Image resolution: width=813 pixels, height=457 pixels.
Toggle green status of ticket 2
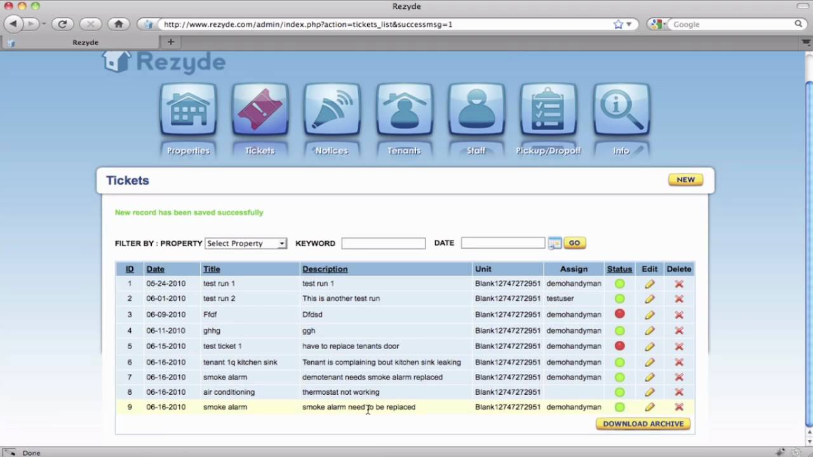619,299
